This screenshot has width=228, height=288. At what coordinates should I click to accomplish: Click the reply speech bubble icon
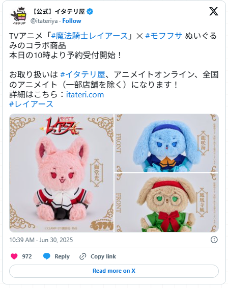[x=47, y=256]
